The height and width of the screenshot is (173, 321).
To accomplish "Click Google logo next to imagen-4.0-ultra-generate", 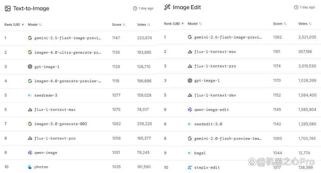I will pos(30,52).
